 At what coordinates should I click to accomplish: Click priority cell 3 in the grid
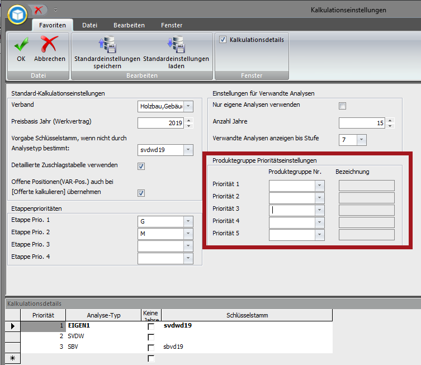(43, 347)
